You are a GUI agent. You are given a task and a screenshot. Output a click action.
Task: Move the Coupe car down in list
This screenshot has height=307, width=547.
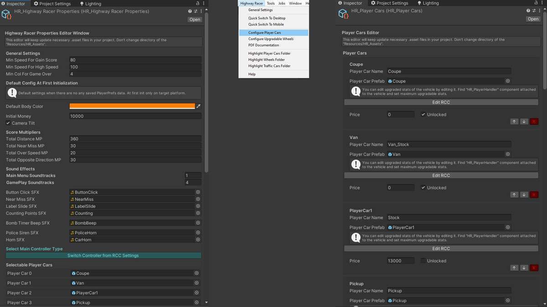click(524, 121)
